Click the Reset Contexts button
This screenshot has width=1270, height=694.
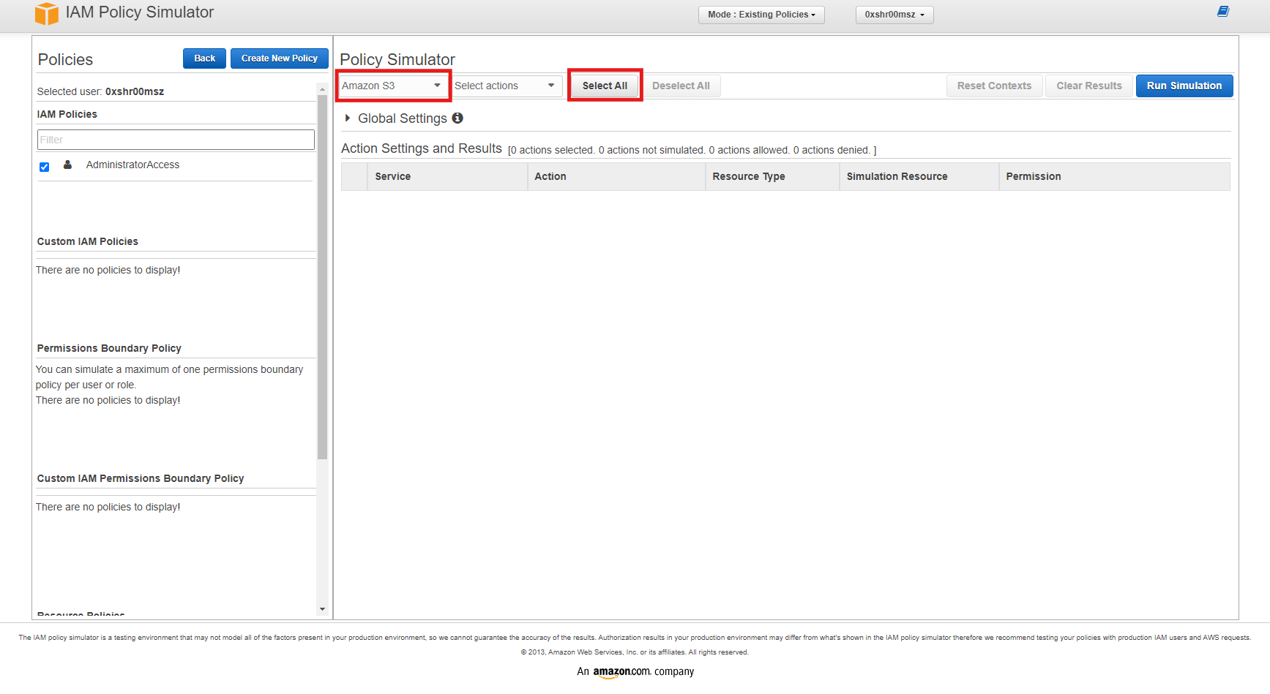pos(993,86)
